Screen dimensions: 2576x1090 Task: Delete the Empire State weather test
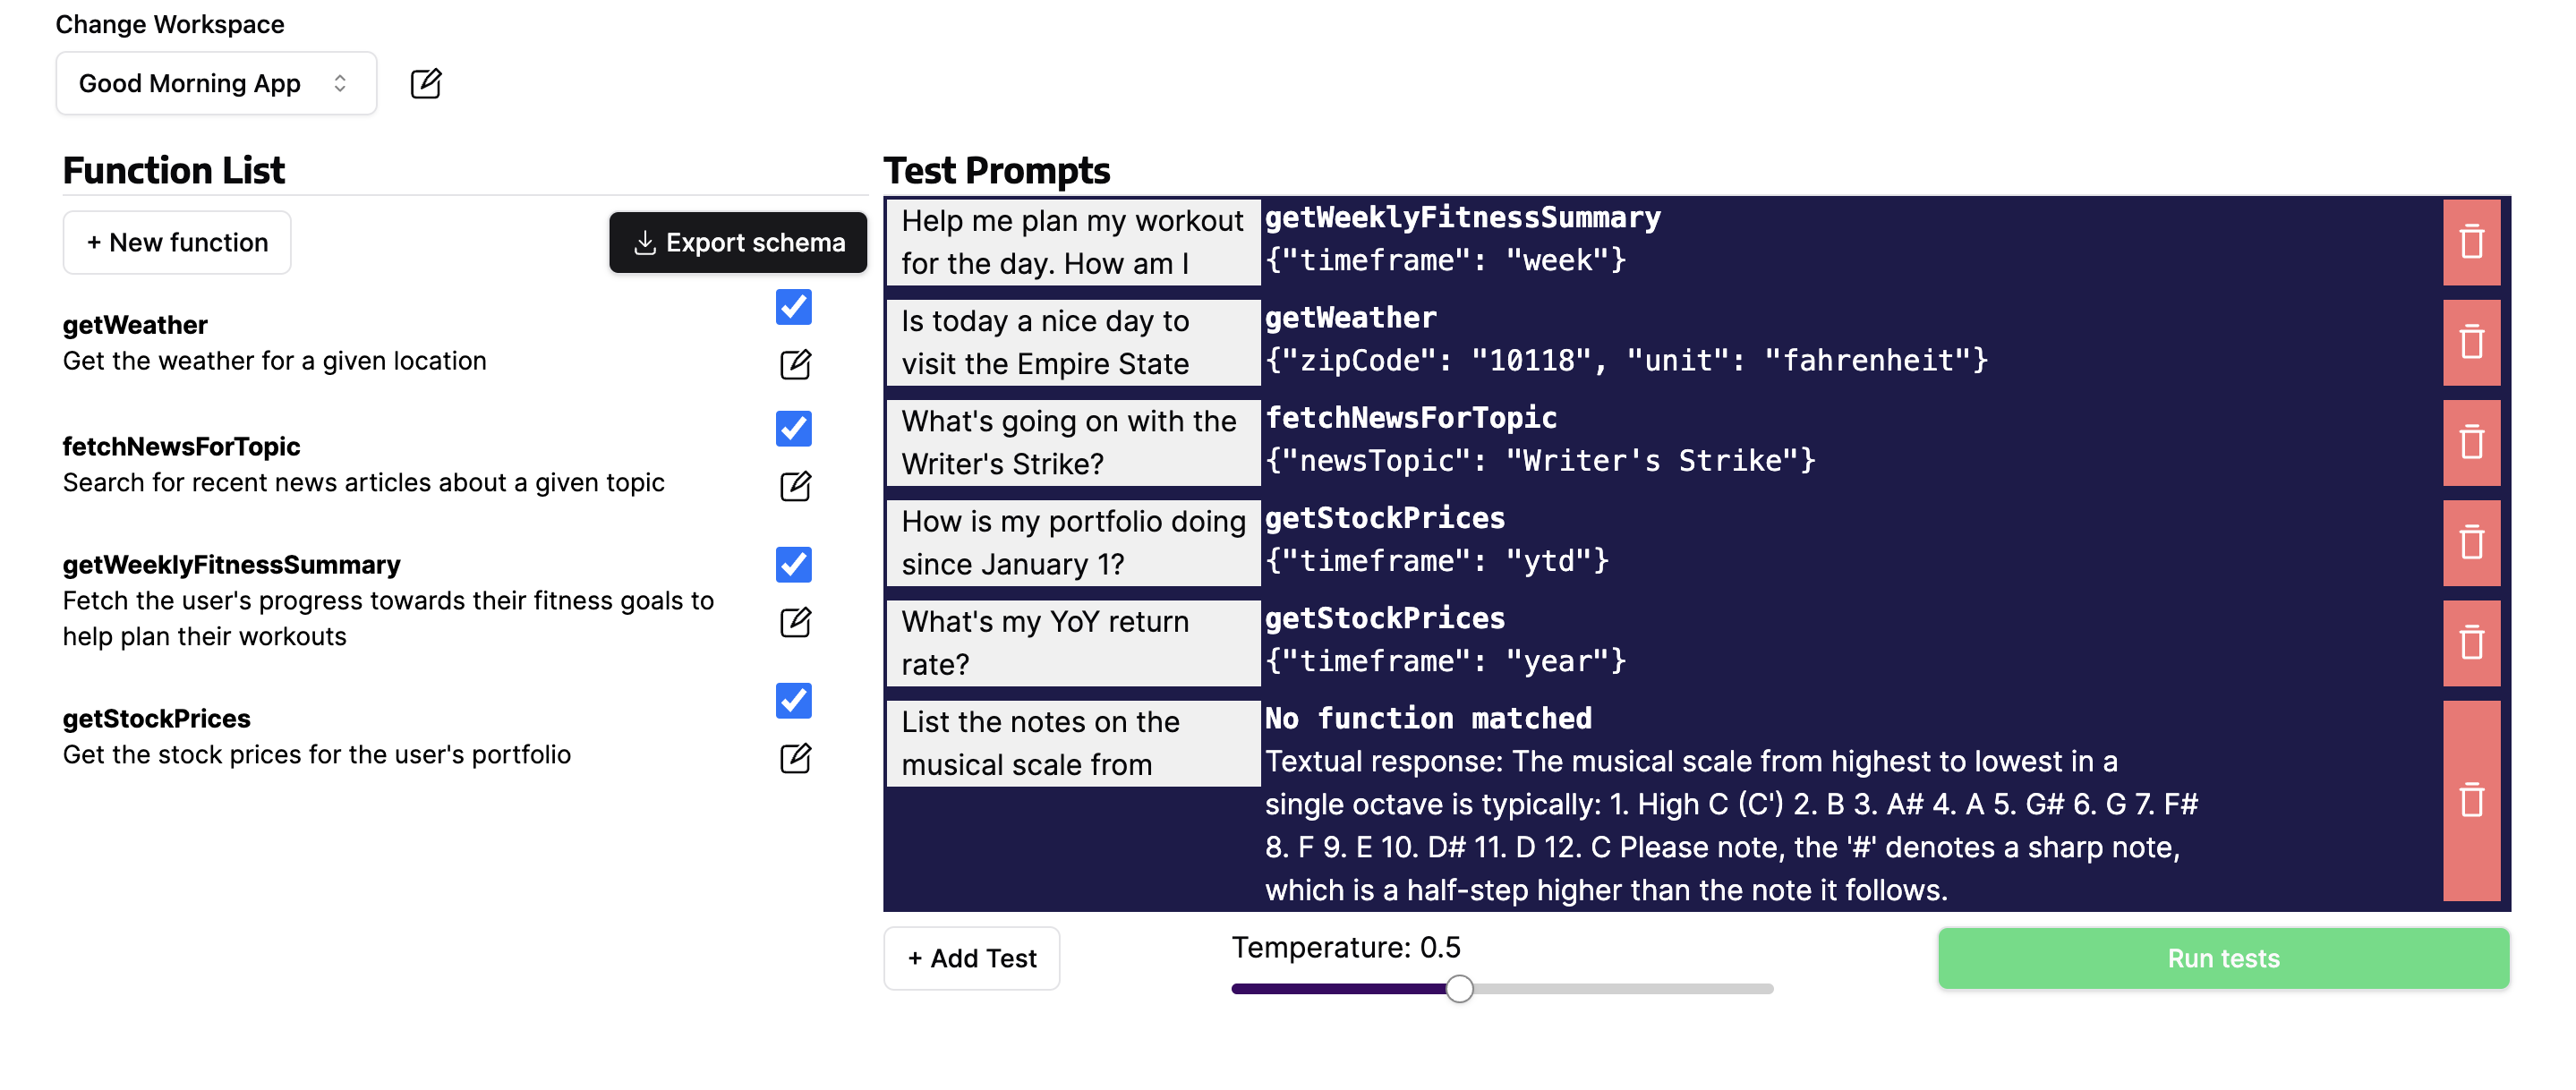pyautogui.click(x=2471, y=343)
